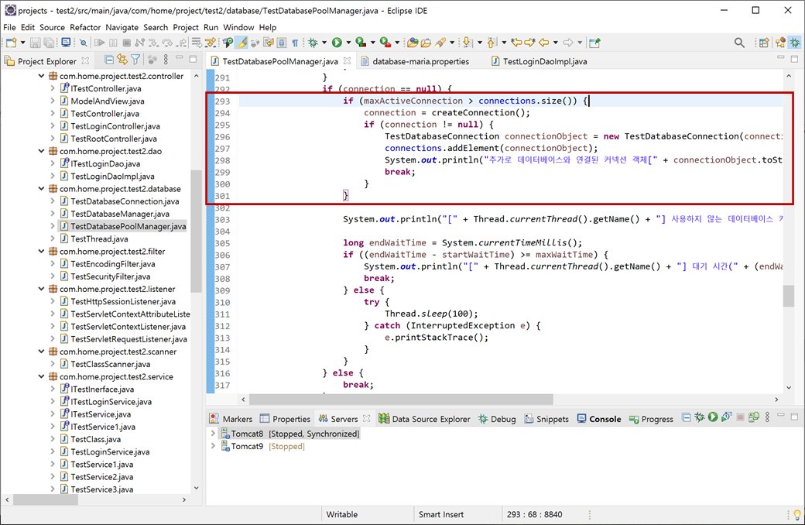Viewport: 805px width, 525px height.
Task: Open the File menu
Action: tap(9, 27)
